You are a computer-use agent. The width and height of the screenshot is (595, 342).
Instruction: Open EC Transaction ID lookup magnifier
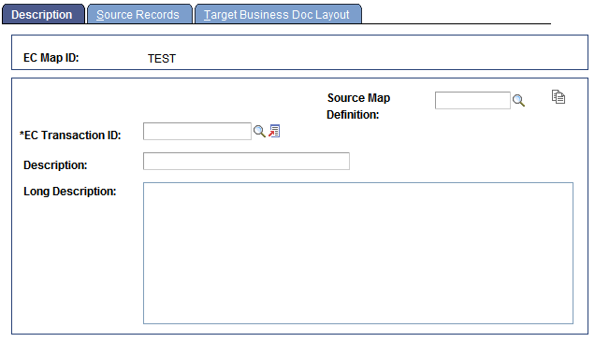coord(259,131)
